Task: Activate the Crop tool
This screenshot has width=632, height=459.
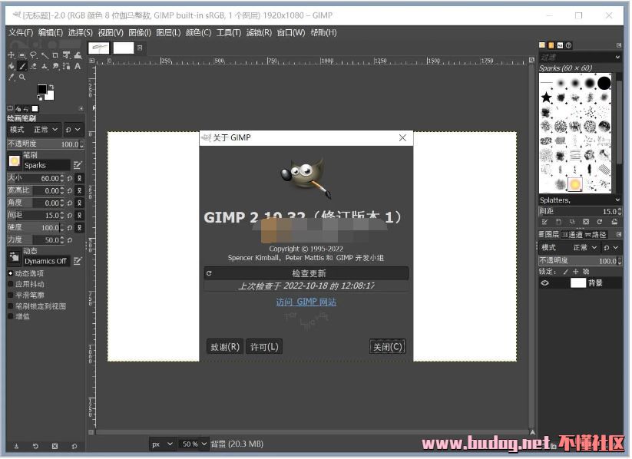Action: (55, 54)
